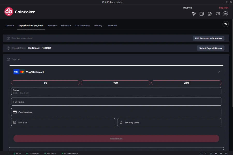Open the P2P Transfers tab
This screenshot has height=155, width=233.
[82, 26]
